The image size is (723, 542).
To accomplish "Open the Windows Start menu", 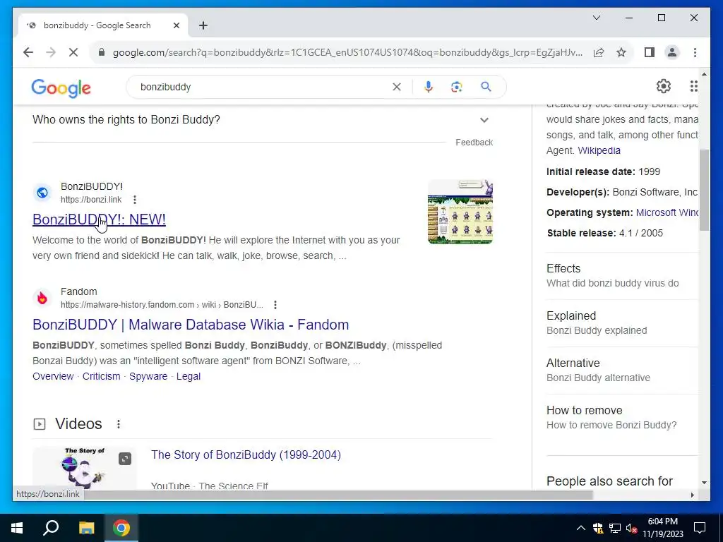I will (17, 528).
